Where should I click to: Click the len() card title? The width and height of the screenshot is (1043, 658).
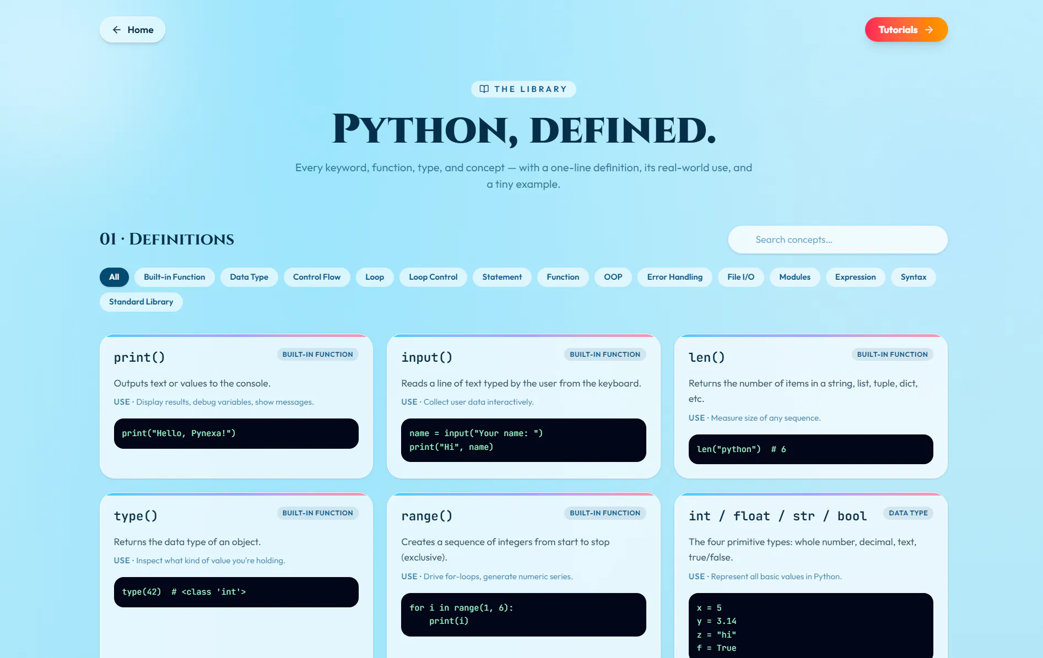[707, 357]
